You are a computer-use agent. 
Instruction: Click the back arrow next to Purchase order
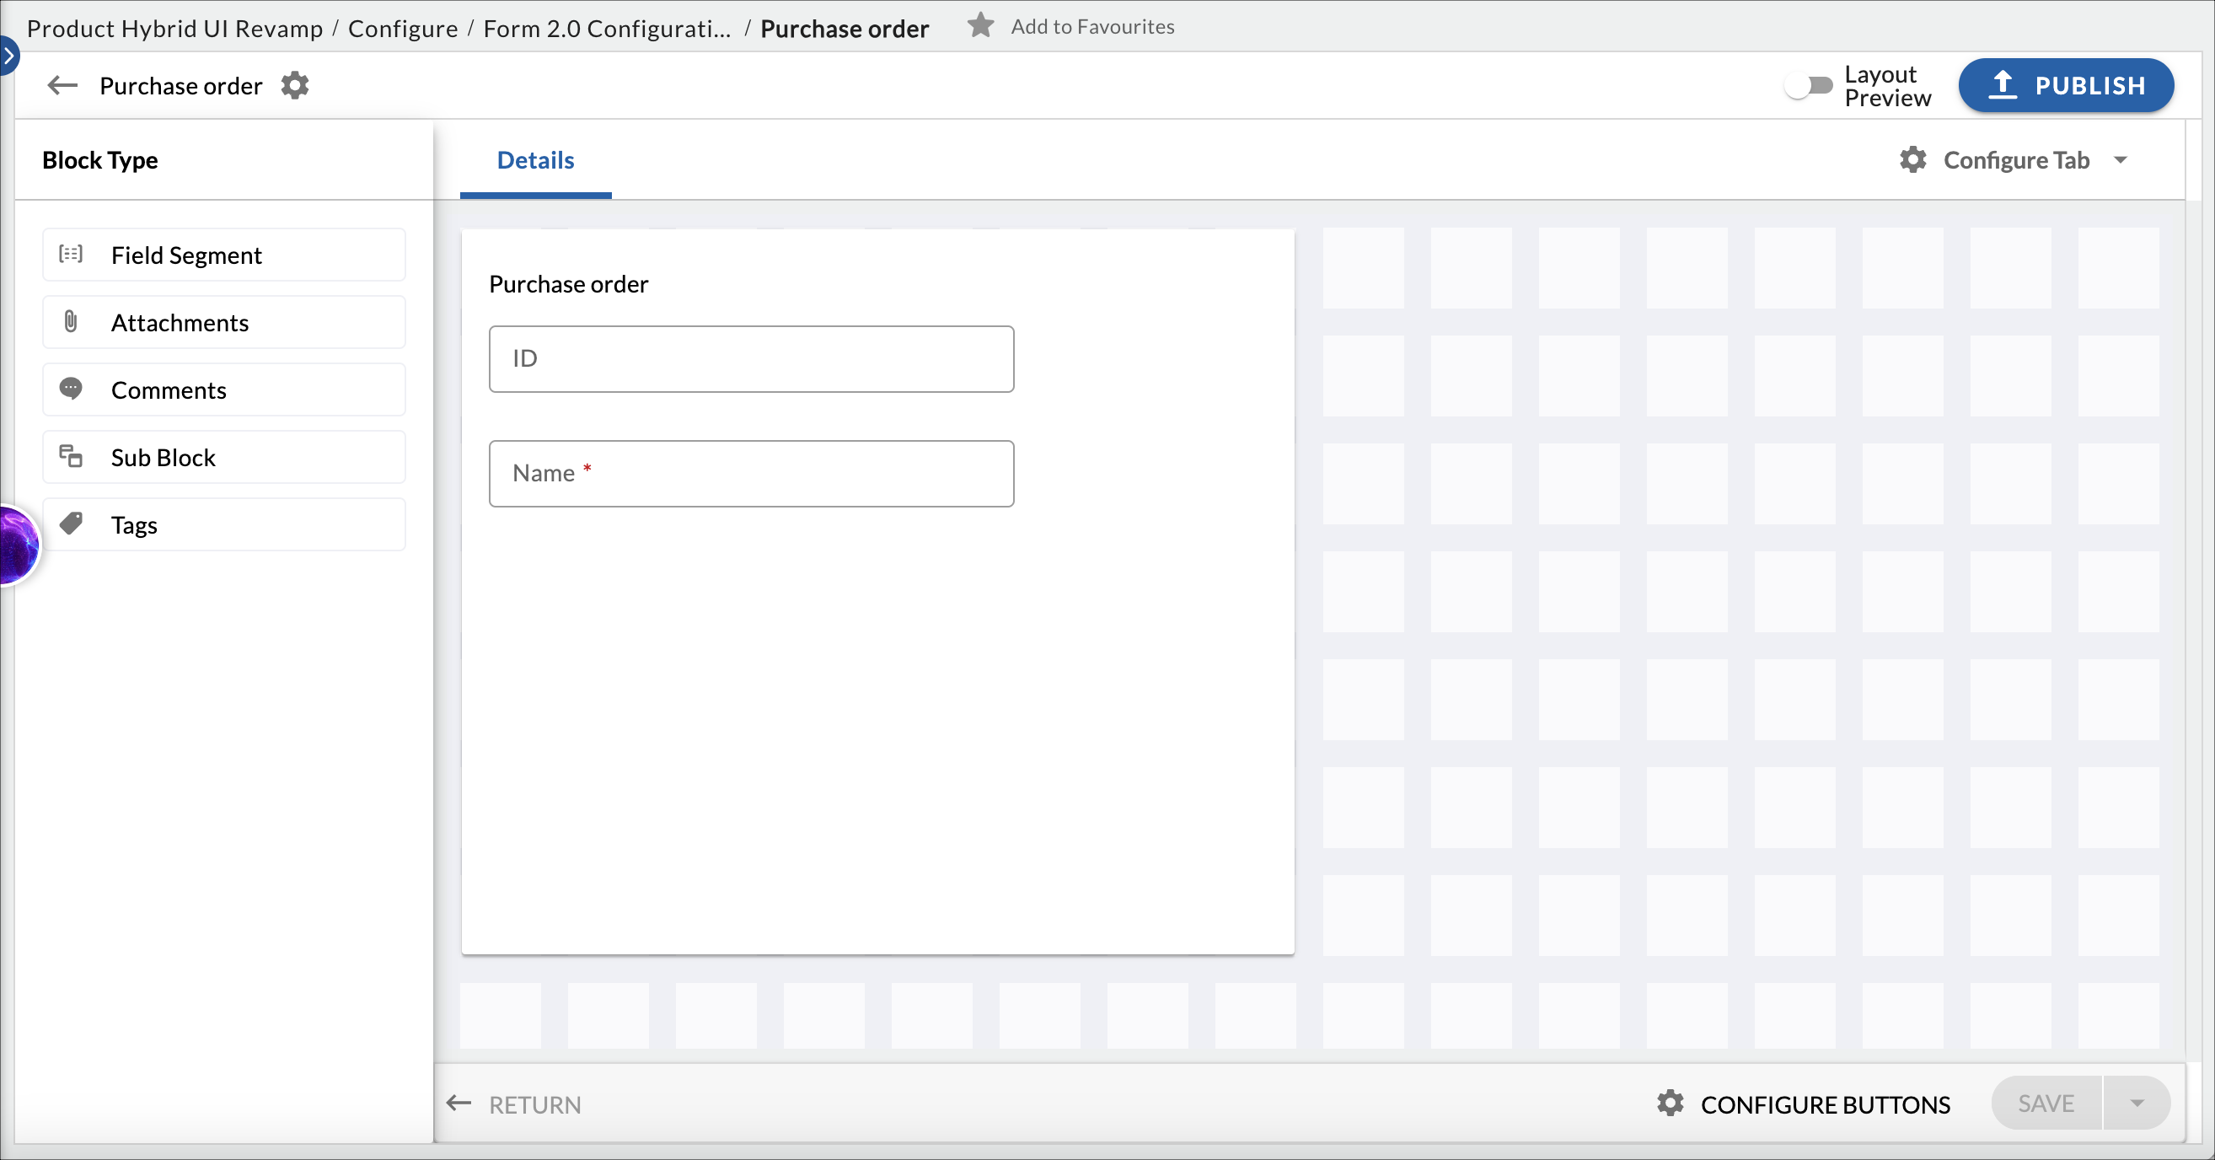click(62, 85)
